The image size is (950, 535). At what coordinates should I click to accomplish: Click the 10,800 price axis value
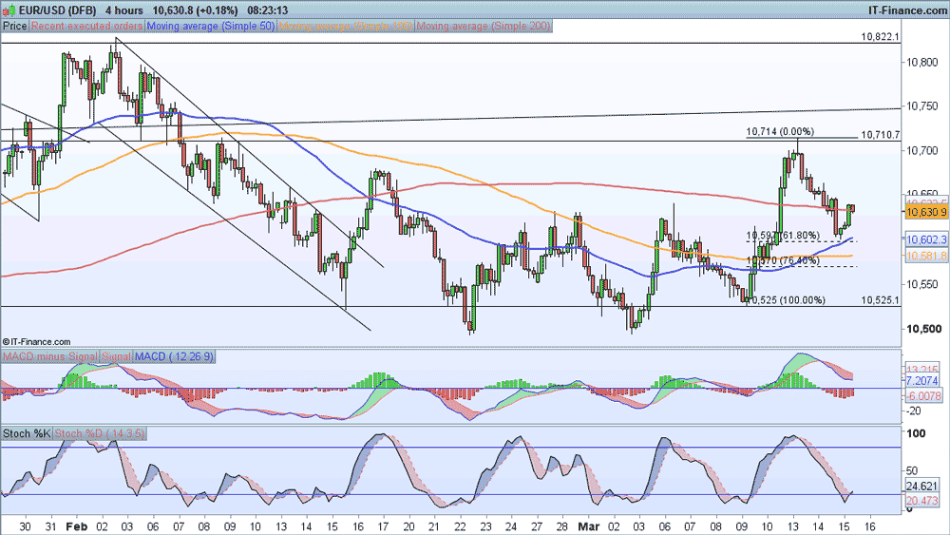tap(921, 62)
